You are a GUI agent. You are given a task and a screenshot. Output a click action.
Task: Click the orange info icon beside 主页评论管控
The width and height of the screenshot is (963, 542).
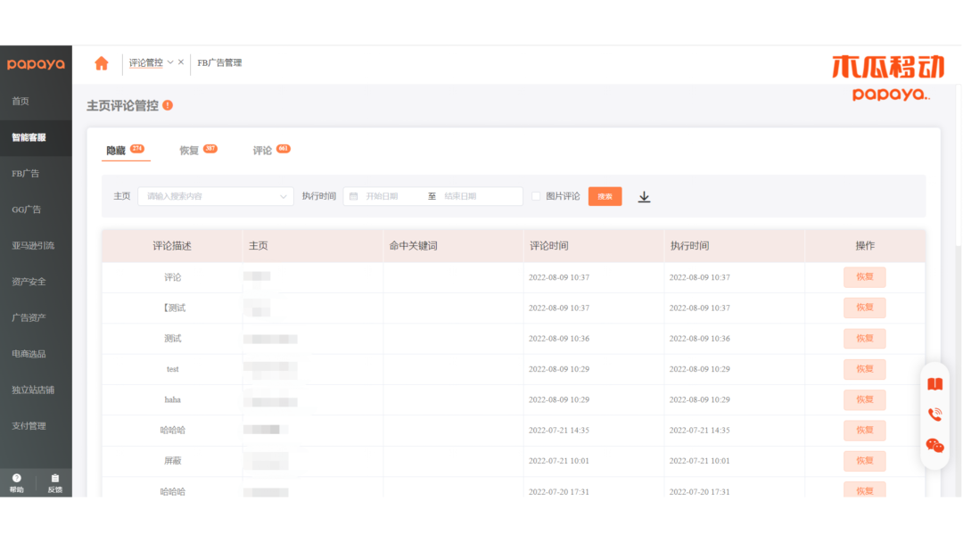pos(168,105)
